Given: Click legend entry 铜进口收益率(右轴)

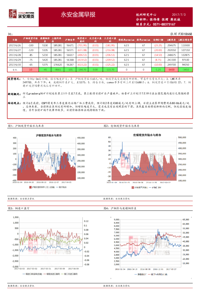Looking at the screenshot, I should [32, 274].
